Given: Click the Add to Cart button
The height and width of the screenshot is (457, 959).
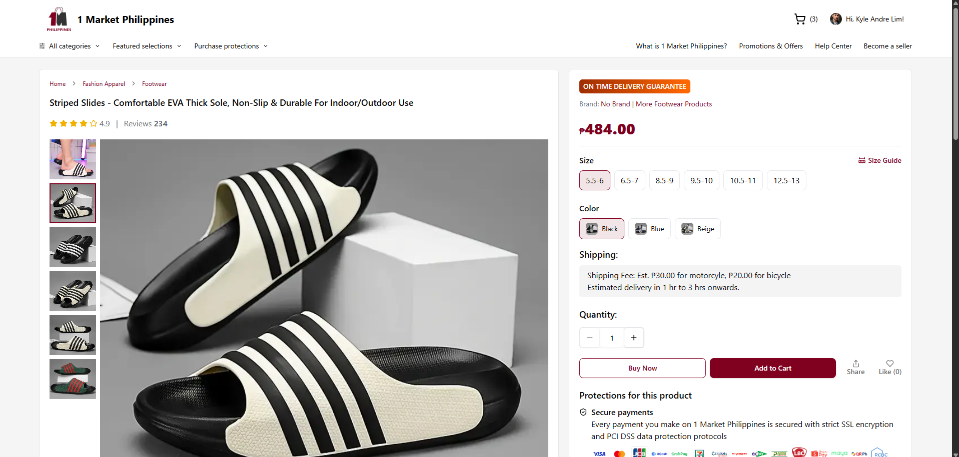Looking at the screenshot, I should coord(772,368).
